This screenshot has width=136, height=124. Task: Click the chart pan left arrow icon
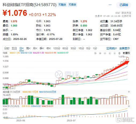point(110,53)
